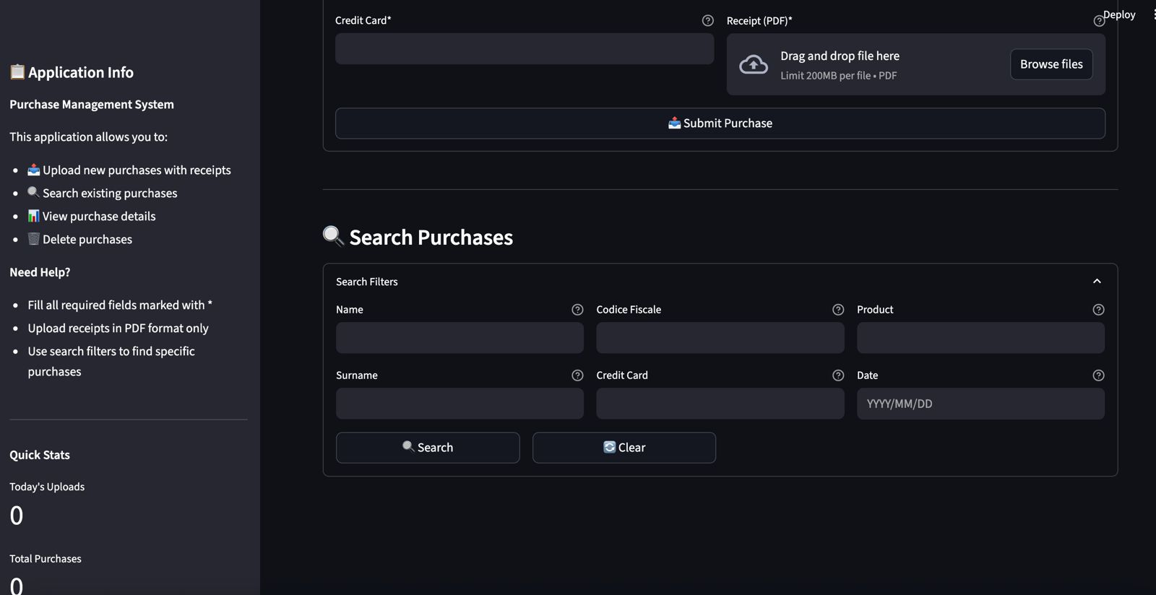Click into the Codice Fiscale input
1156x595 pixels.
pos(720,338)
